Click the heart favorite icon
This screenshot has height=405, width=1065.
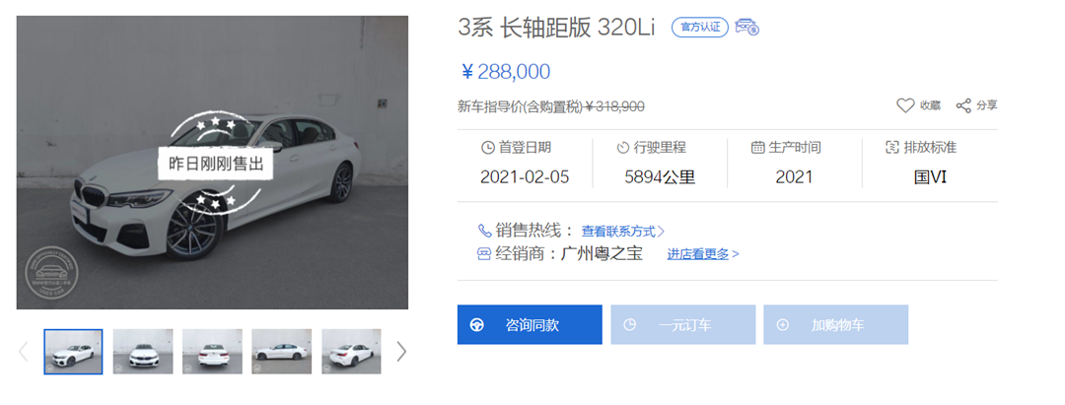(905, 105)
